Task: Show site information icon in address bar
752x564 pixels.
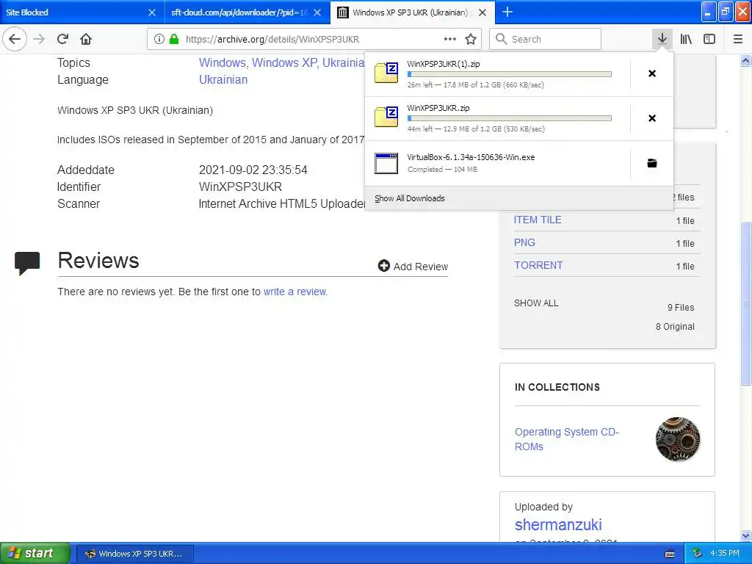Action: (159, 39)
